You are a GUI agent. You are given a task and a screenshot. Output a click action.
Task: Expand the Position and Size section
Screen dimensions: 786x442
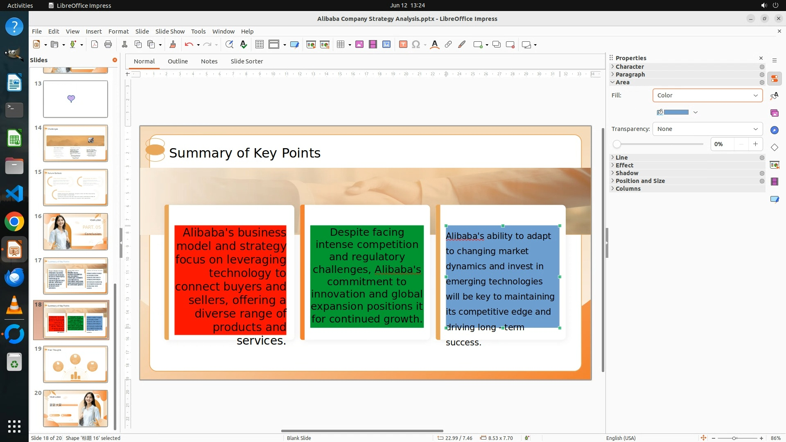(x=640, y=181)
